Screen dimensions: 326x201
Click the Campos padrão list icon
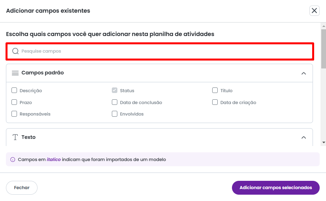point(15,73)
